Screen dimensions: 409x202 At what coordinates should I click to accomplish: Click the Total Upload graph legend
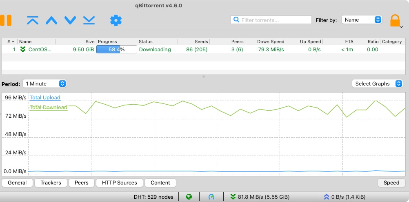(x=45, y=98)
